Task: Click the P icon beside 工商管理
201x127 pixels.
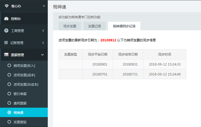Action: tap(6, 31)
